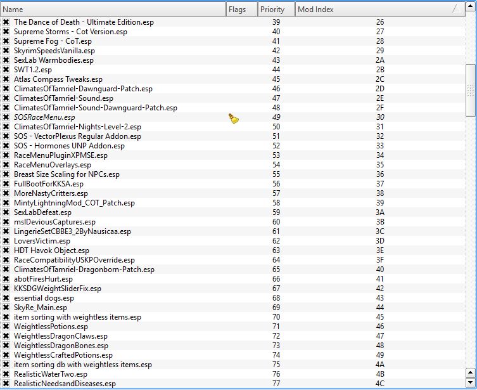Image resolution: width=477 pixels, height=390 pixels.
Task: Select MoreNastyCritters.esp plugin
Action: click(51, 193)
